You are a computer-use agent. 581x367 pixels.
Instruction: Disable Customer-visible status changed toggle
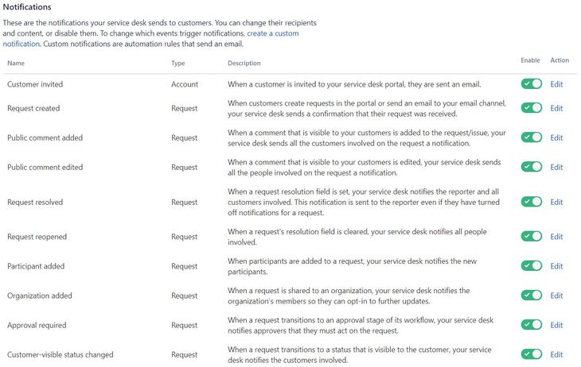[531, 354]
